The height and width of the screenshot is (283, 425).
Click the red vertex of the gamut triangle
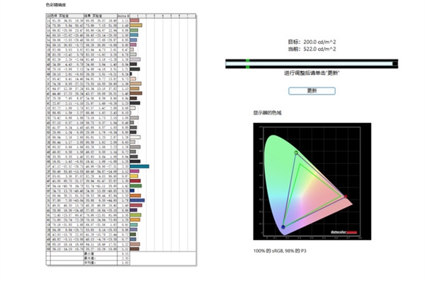347,197
